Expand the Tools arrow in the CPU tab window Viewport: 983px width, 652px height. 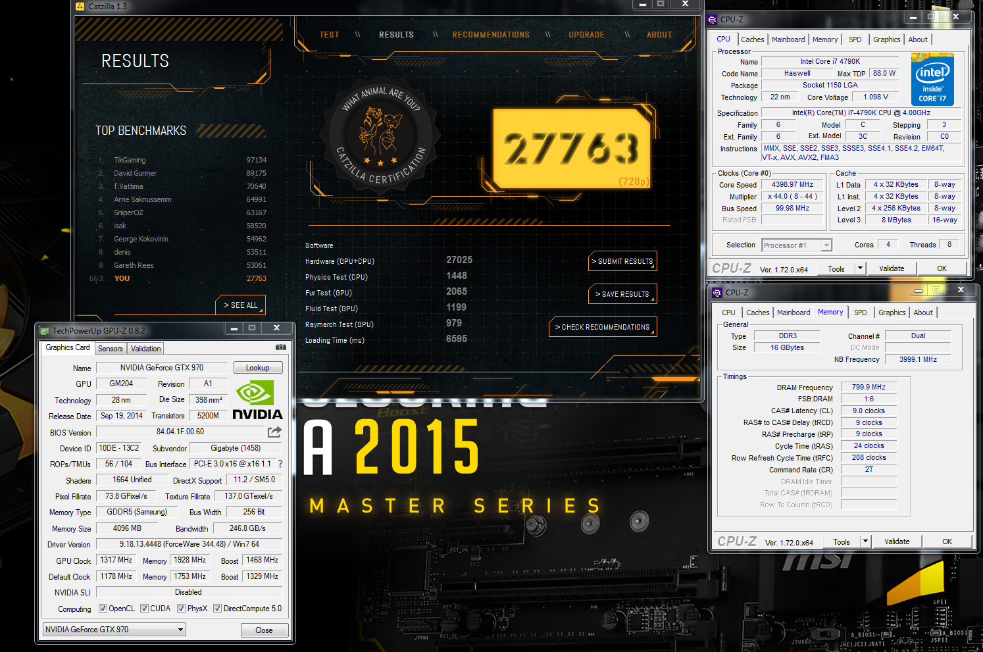click(x=859, y=268)
